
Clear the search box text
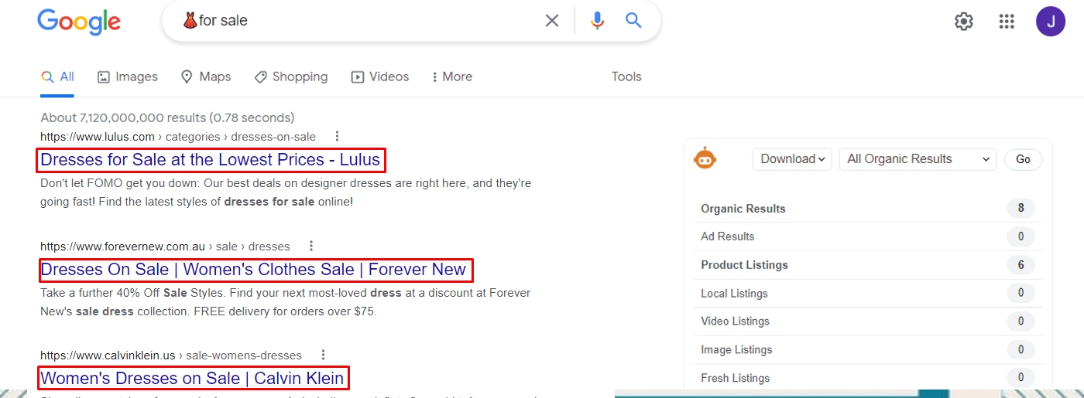point(552,21)
